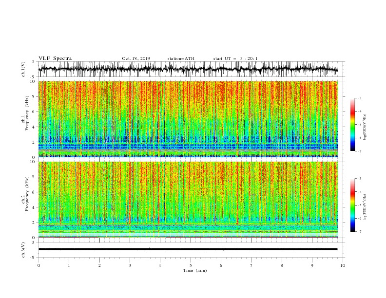Click the ch.2 spectrogram color scale bar
Viewport: 386px width, 298px height.
[352, 205]
